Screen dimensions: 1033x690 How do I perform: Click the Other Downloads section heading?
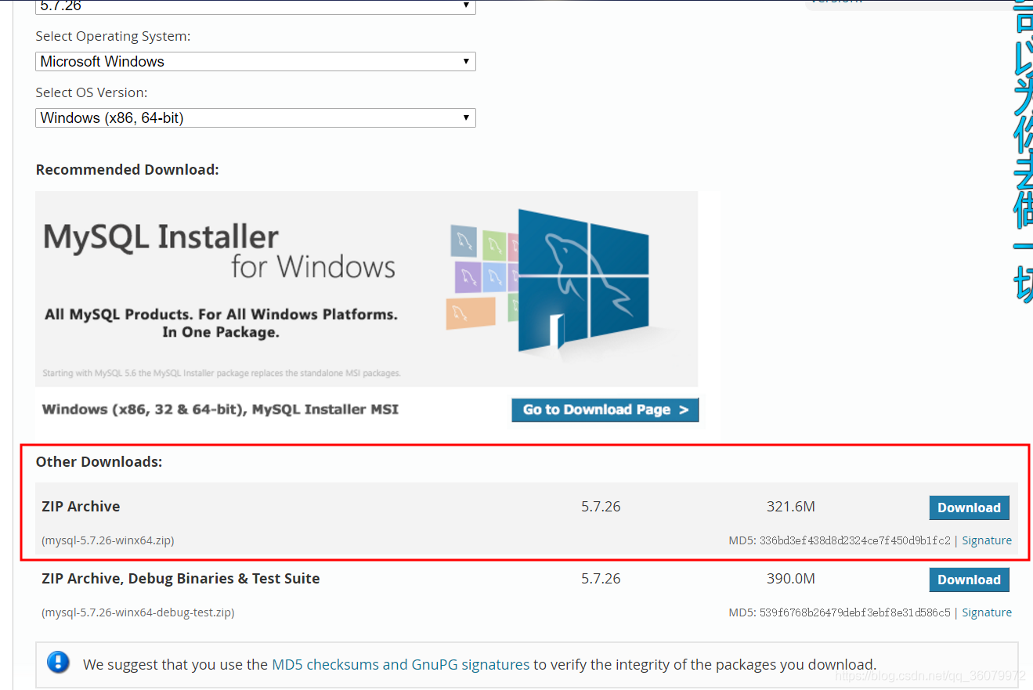click(99, 461)
